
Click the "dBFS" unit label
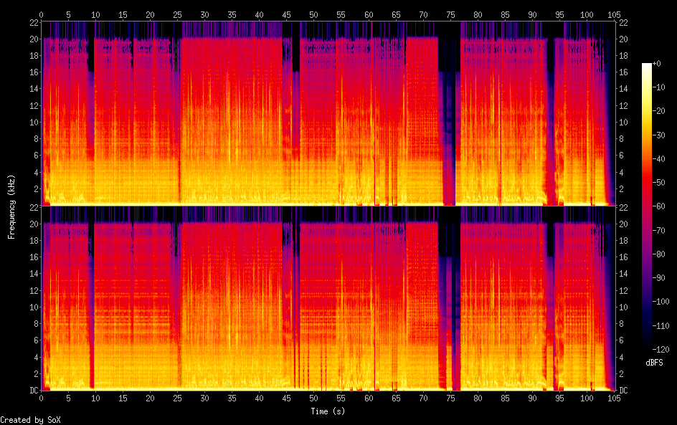[654, 363]
